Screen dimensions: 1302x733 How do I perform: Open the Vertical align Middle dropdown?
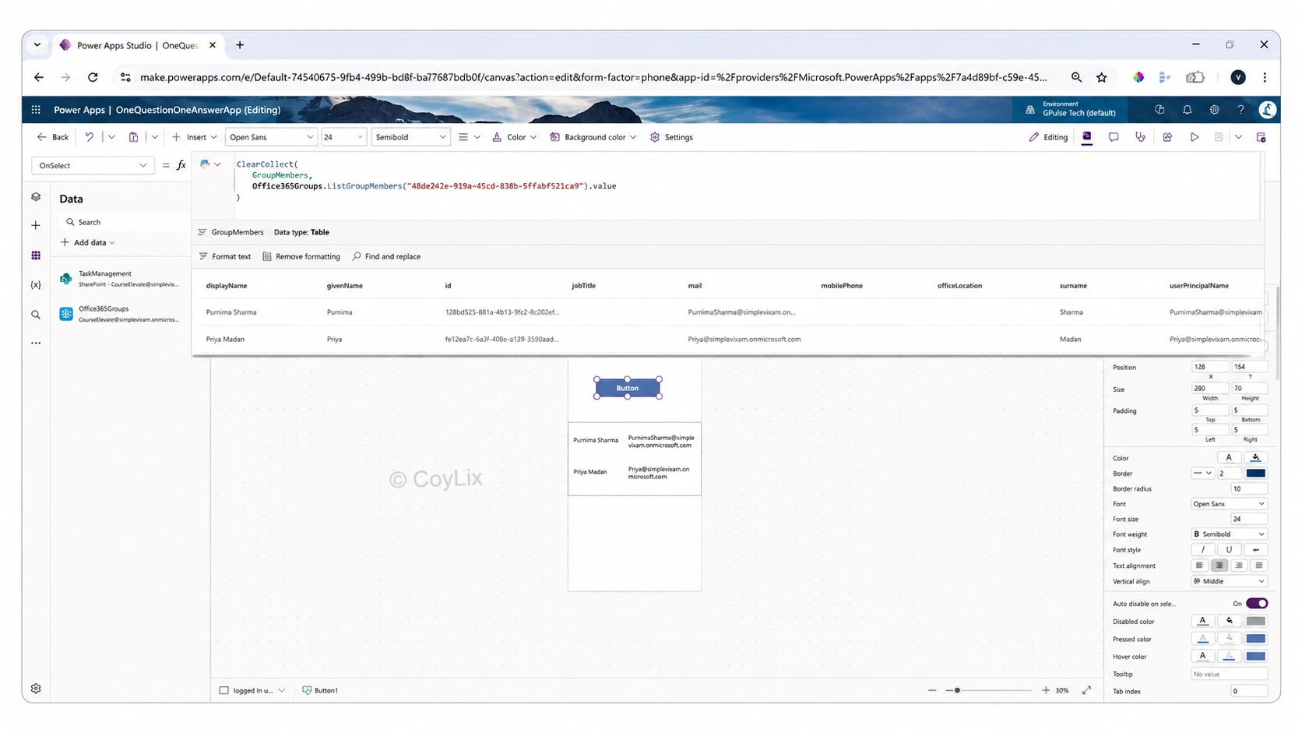click(1229, 581)
